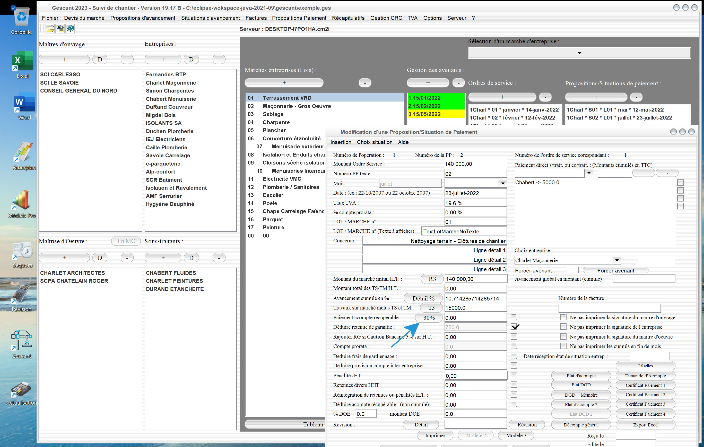The height and width of the screenshot is (447, 704).
Task: Expand the Choix entreprise Charlet Maçonnerie dropdown
Action: tap(616, 260)
